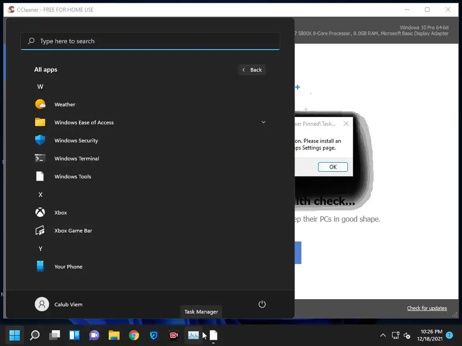Open the power options button

[x=262, y=304]
